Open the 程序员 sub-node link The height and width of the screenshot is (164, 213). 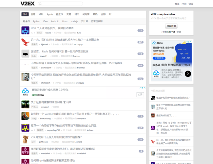click(x=26, y=21)
